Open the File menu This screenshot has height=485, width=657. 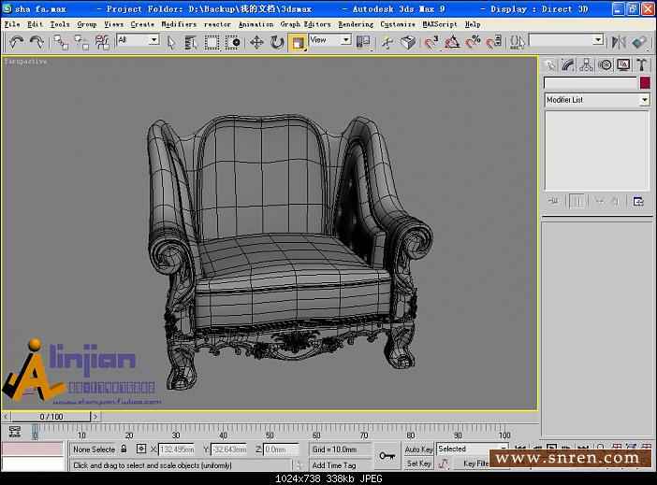pyautogui.click(x=12, y=24)
